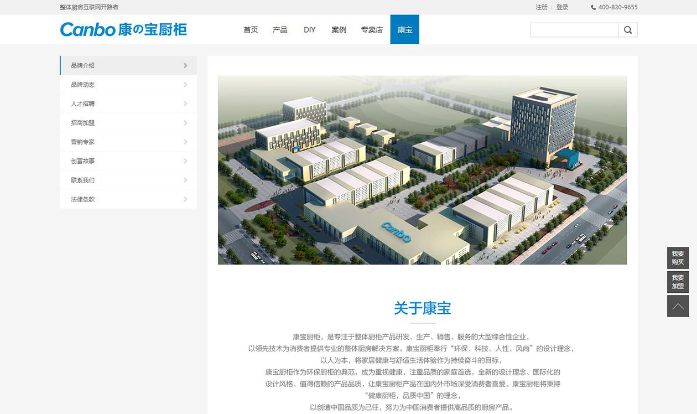Focus the search input field
The height and width of the screenshot is (414, 697).
pos(574,30)
